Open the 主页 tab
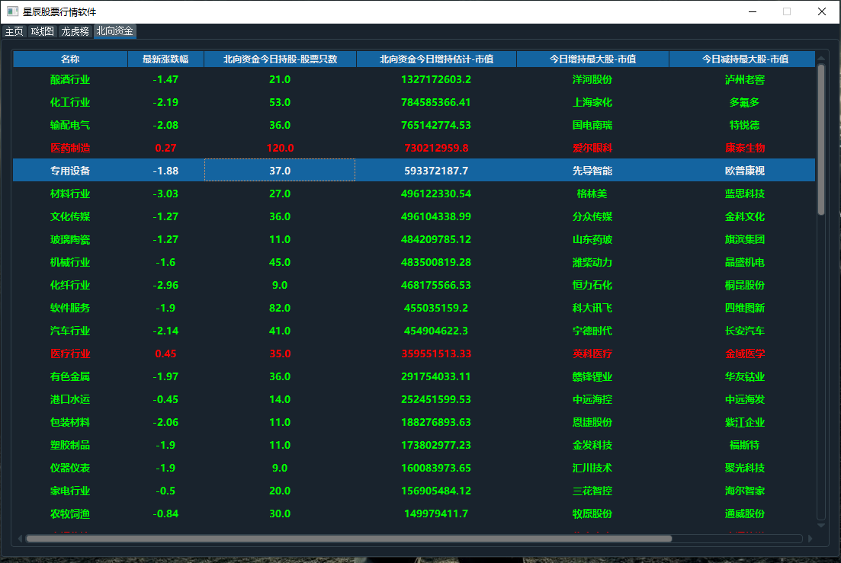The image size is (841, 563). coord(14,31)
